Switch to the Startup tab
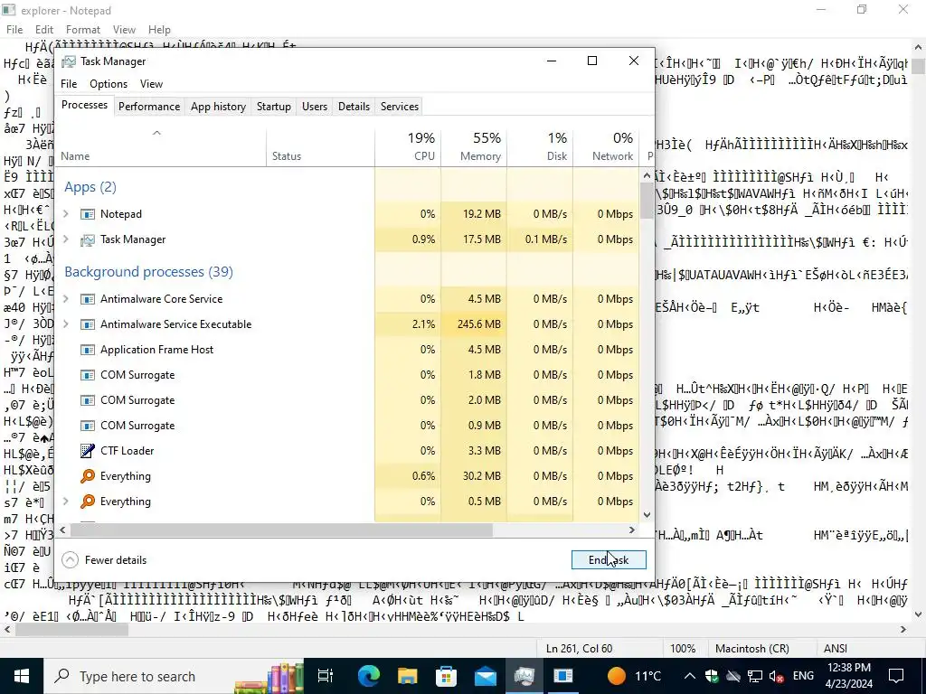The height and width of the screenshot is (694, 926). [273, 107]
